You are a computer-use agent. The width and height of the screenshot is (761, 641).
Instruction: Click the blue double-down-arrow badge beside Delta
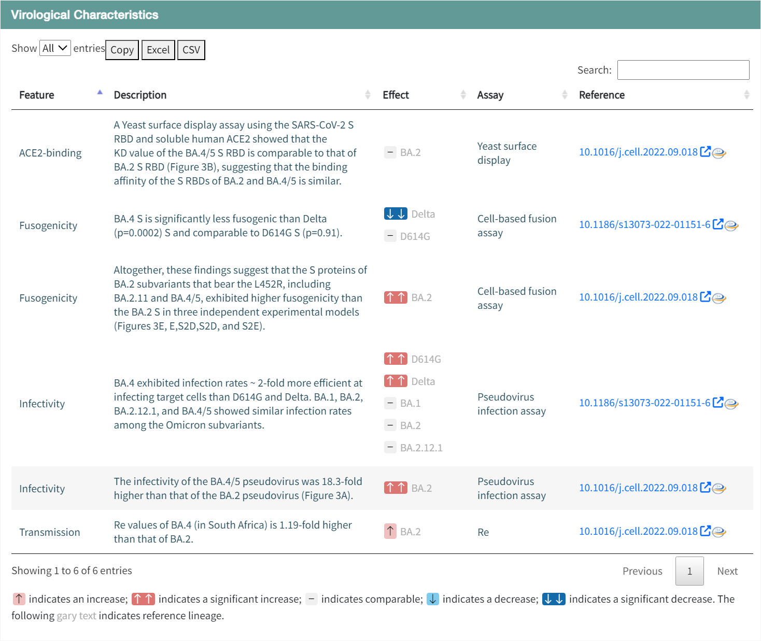click(396, 213)
